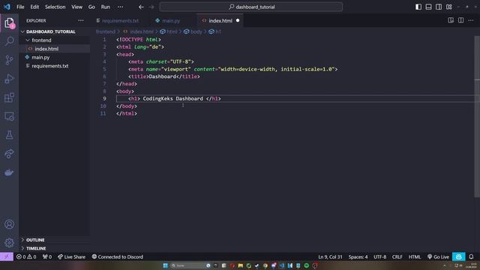Open the Run menu
The image size is (480, 270).
[x=105, y=7]
